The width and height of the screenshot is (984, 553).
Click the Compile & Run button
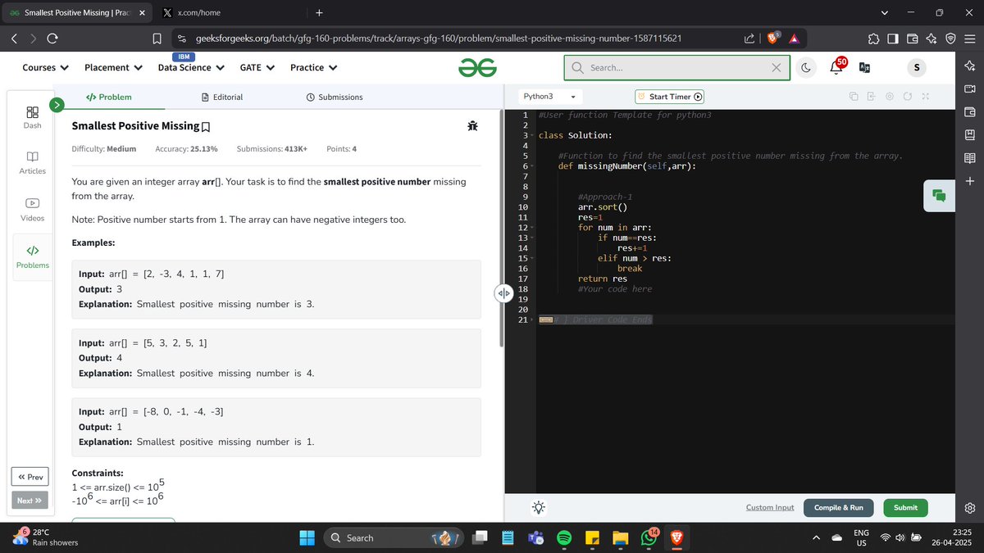click(838, 507)
